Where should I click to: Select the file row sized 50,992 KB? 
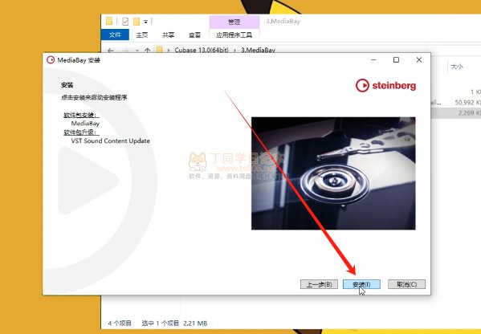point(456,102)
